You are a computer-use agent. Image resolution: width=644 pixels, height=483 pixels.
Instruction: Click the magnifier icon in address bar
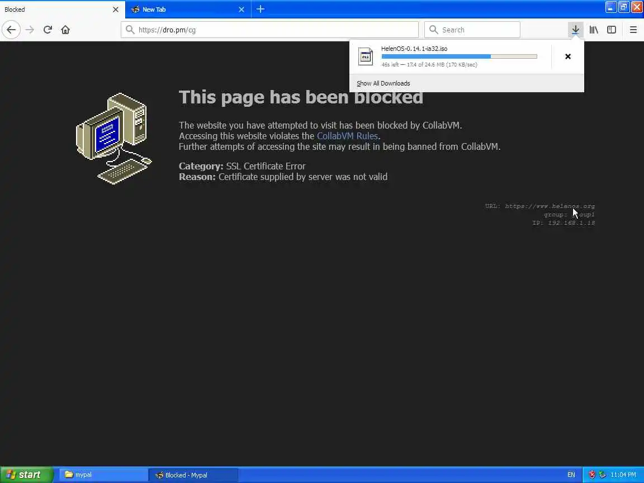click(130, 30)
